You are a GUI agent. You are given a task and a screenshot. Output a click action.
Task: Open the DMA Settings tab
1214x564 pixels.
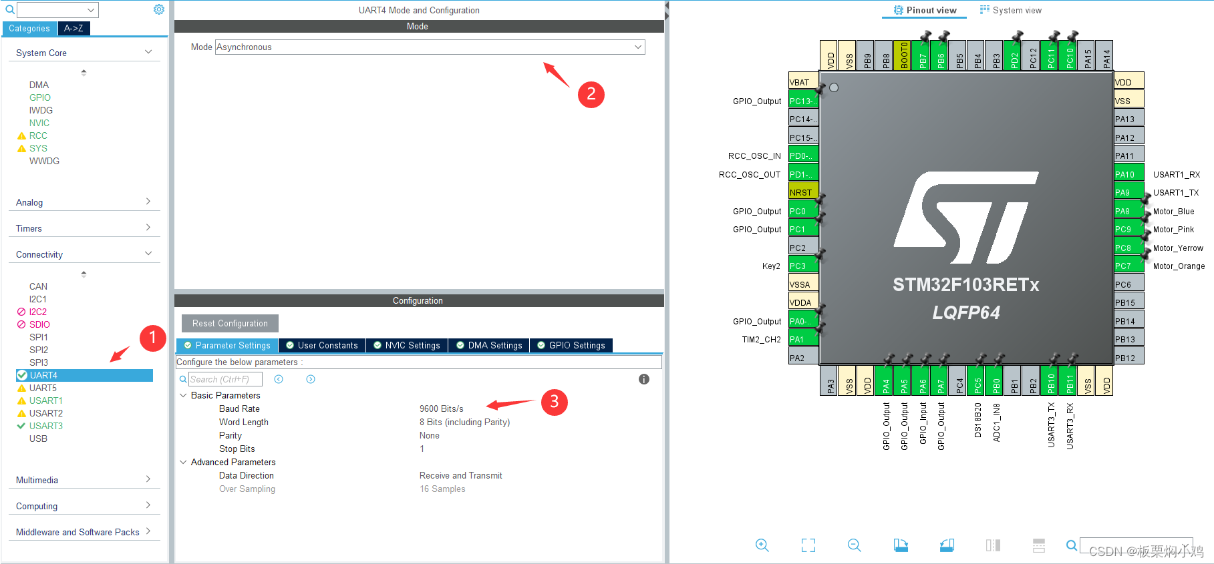tap(488, 345)
